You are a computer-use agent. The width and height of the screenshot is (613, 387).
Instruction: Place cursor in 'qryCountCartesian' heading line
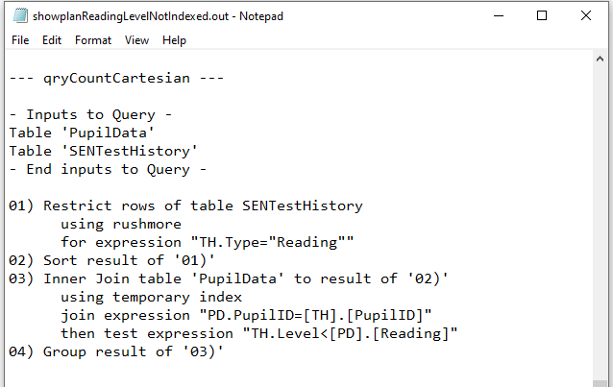tap(116, 78)
